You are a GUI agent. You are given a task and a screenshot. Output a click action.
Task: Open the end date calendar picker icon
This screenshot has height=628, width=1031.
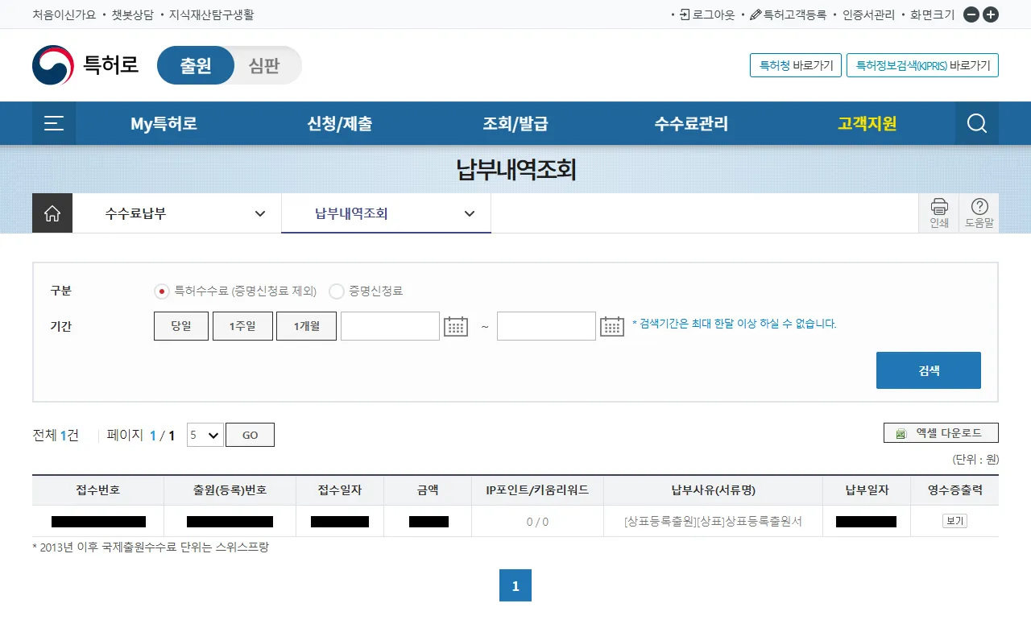612,326
